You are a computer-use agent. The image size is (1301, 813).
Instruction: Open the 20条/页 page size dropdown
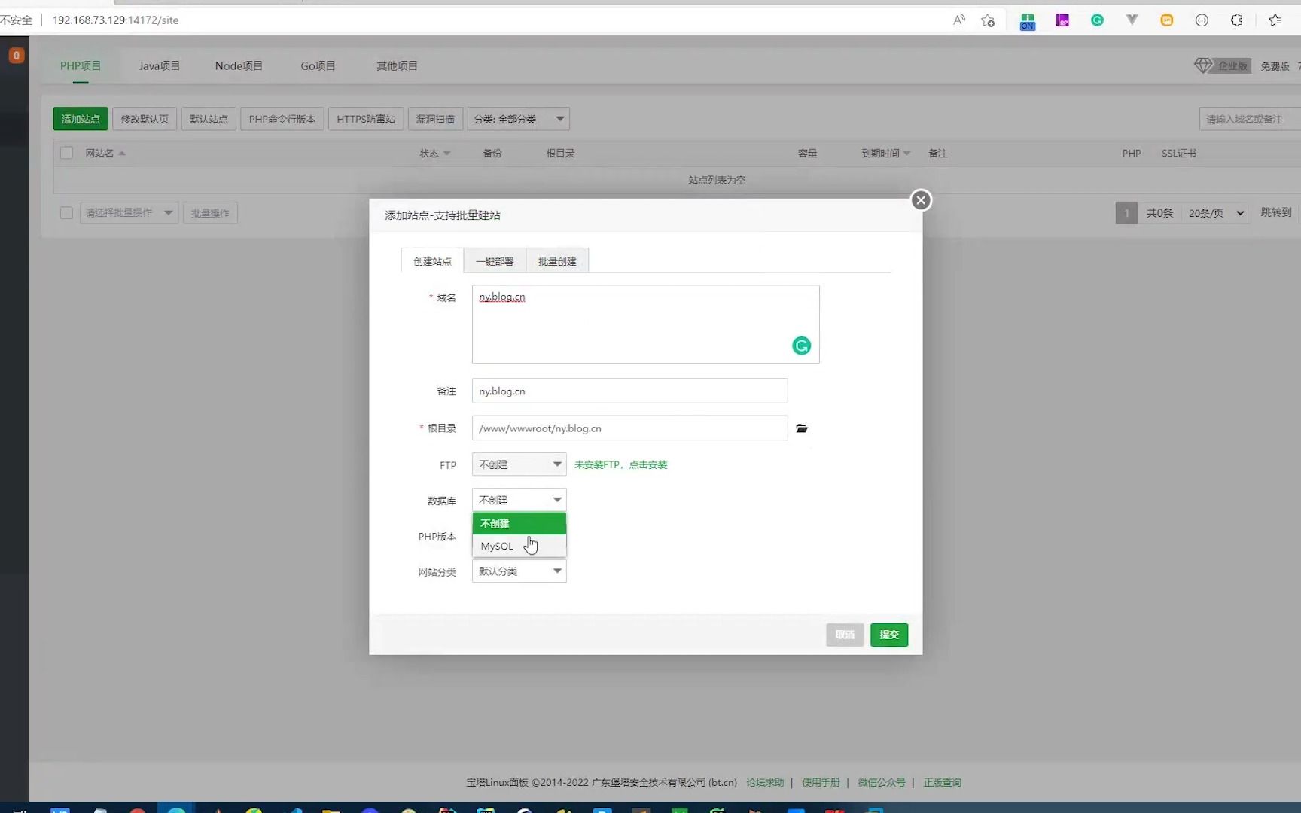click(1214, 212)
